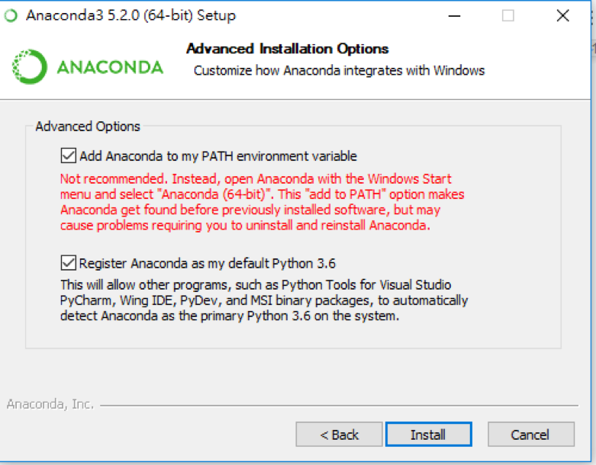Close the Anaconda3 Setup dialog
This screenshot has height=465, width=596.
tap(562, 16)
